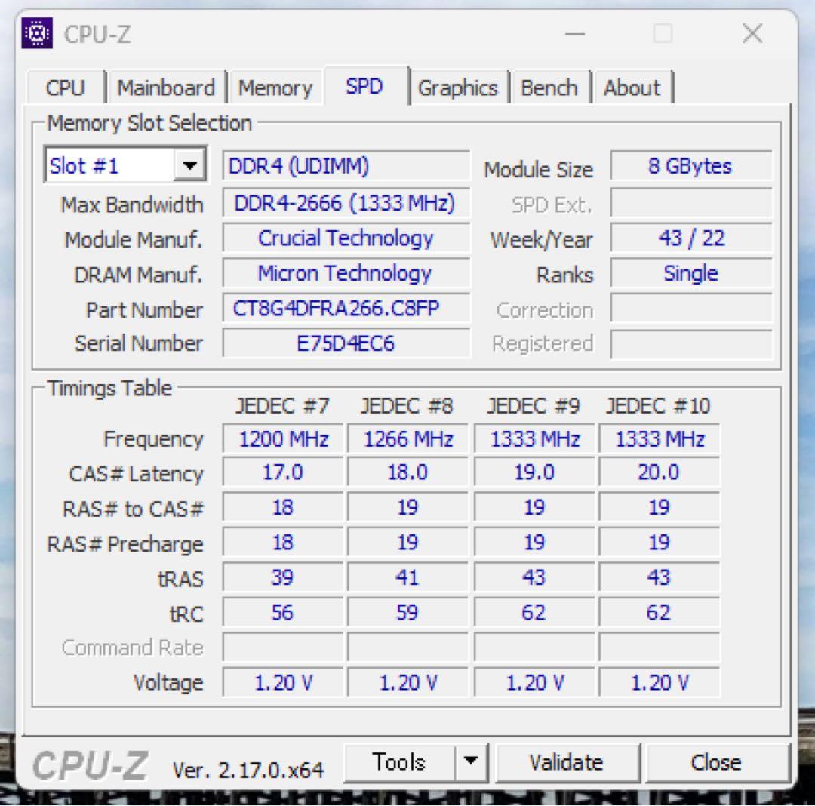Image resolution: width=815 pixels, height=806 pixels.
Task: Expand the Slot #1 dropdown arrow
Action: click(189, 166)
